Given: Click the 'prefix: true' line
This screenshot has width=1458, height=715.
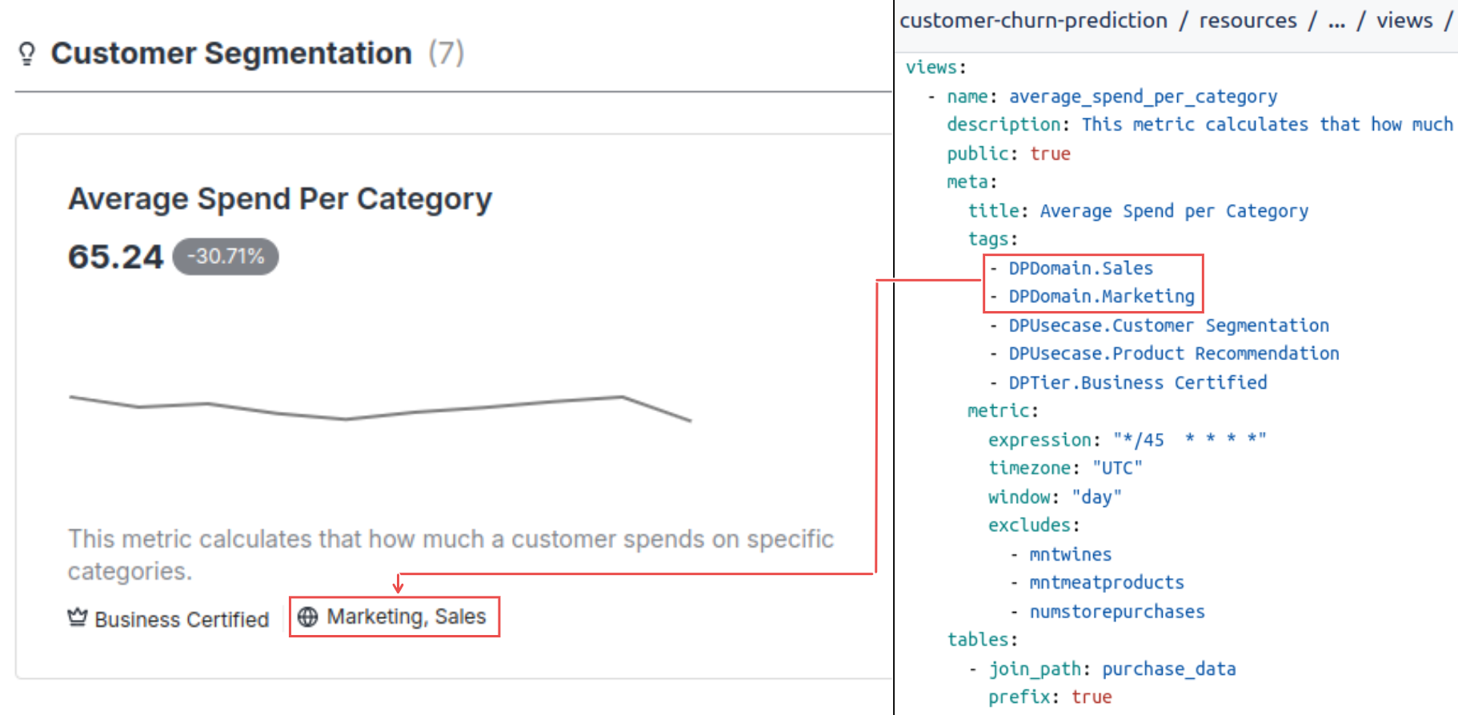Looking at the screenshot, I should (1050, 697).
